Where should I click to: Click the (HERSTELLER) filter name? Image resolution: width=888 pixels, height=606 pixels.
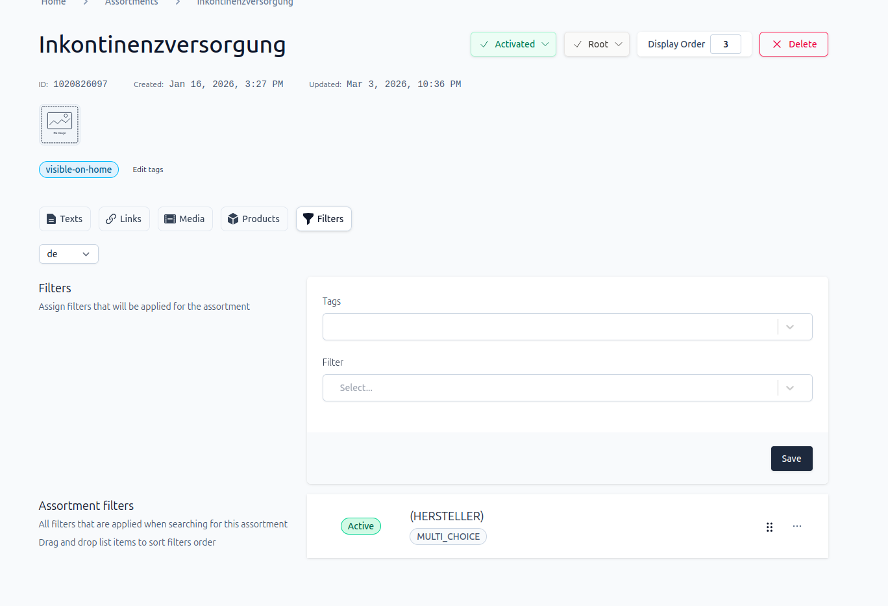coord(447,516)
